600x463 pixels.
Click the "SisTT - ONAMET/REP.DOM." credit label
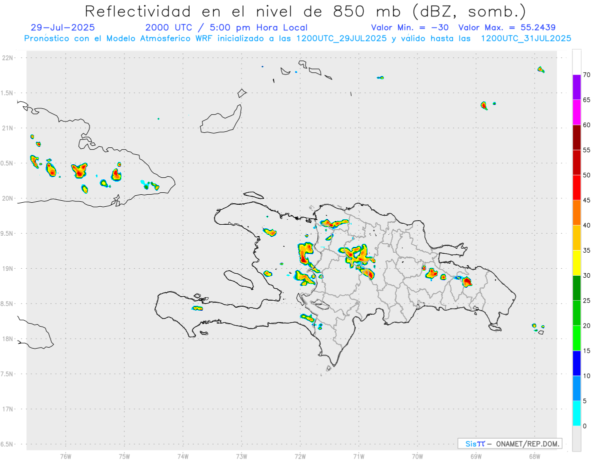coord(510,444)
